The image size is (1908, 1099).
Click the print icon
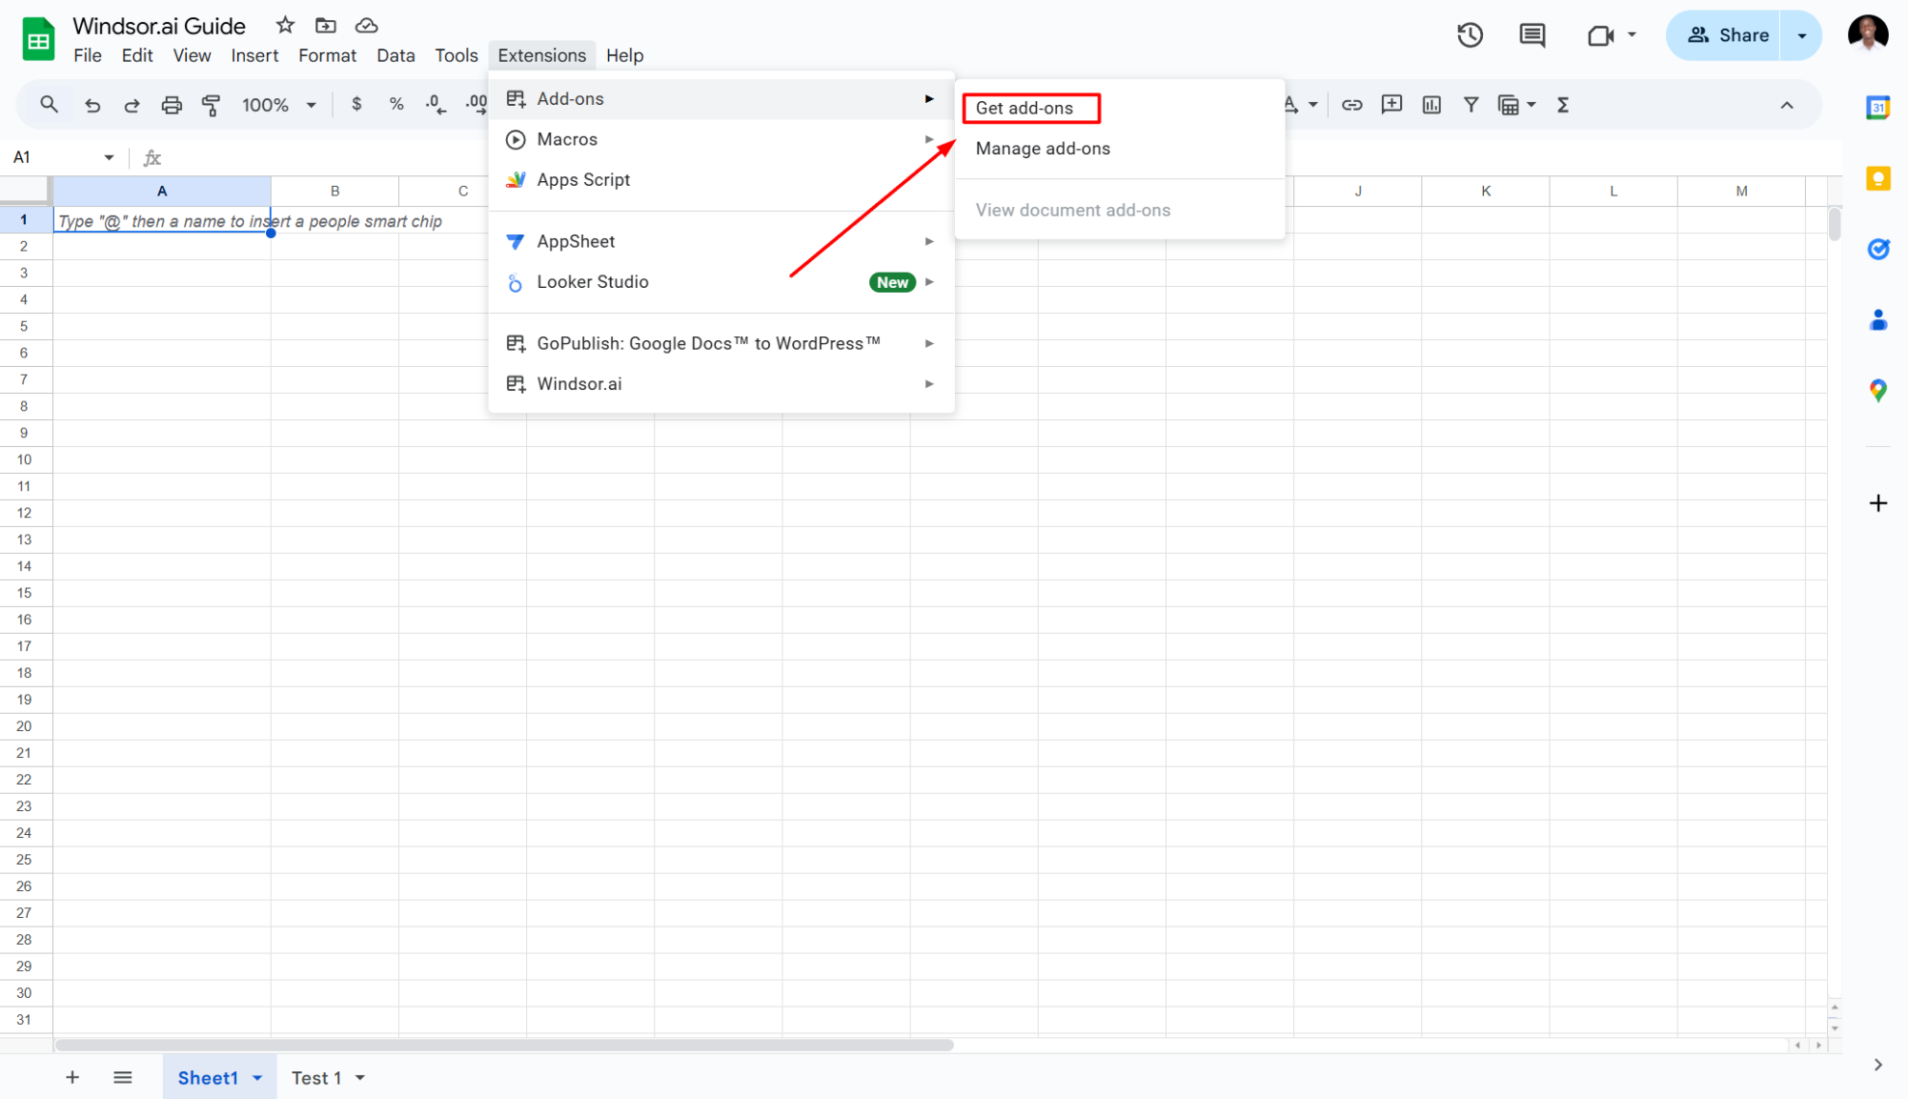172,105
